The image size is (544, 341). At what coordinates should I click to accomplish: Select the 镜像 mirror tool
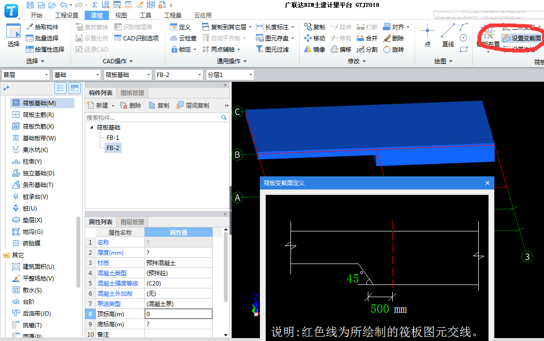[315, 49]
